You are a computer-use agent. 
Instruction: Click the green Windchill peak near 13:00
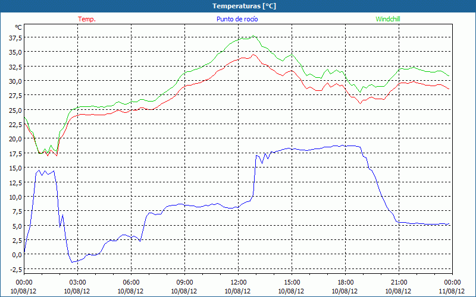(x=253, y=36)
